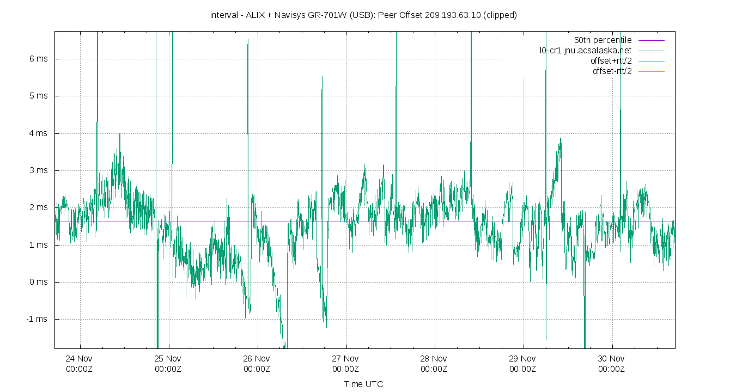Screen dimensions: 730x392
Task: Click the line sample beside offset+rtt/2
Action: [x=650, y=61]
